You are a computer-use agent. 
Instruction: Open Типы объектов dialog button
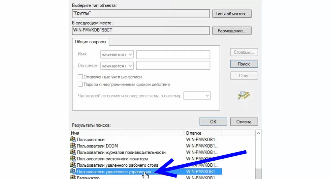click(232, 13)
